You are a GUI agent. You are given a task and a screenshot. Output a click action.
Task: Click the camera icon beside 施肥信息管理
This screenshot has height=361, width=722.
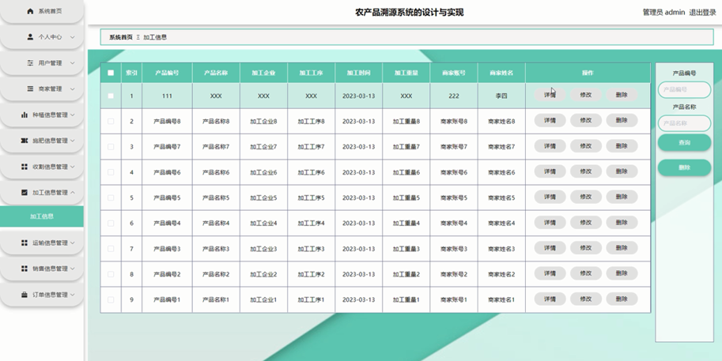(x=25, y=141)
